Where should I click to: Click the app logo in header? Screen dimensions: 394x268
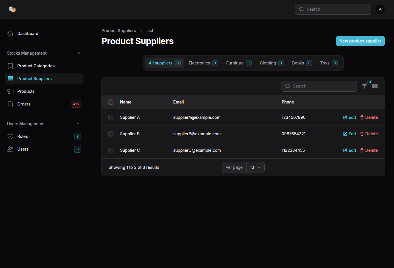pos(12,9)
